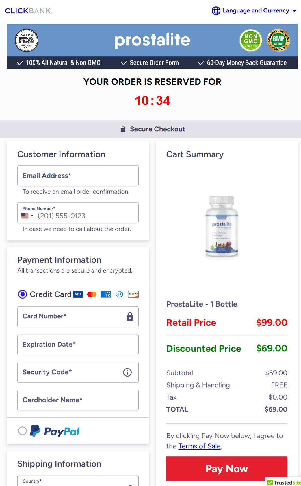Viewport: 301px width, 486px height.
Task: Click the ClickBank logo
Action: click(29, 11)
